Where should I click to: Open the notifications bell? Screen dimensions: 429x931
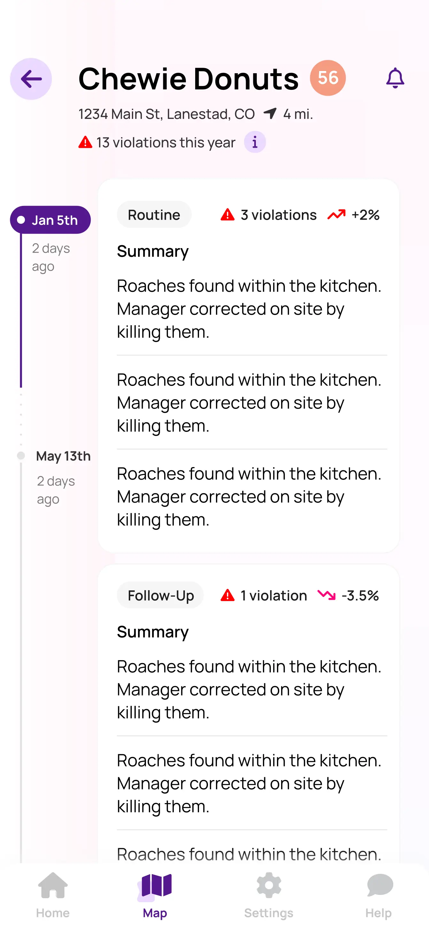coord(396,78)
